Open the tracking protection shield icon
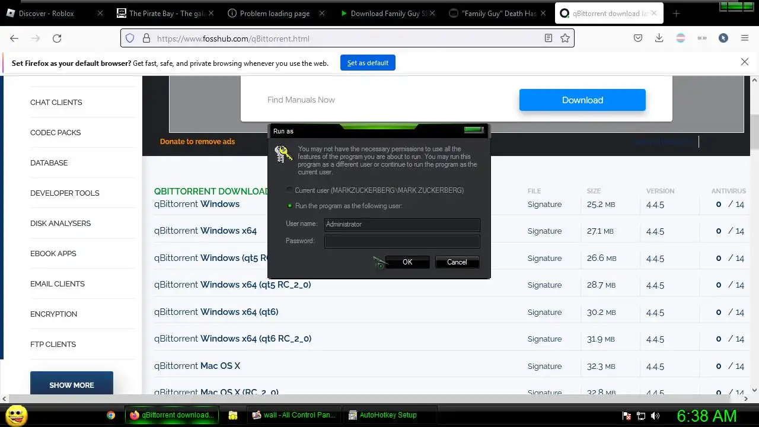The image size is (759, 427). pyautogui.click(x=130, y=38)
